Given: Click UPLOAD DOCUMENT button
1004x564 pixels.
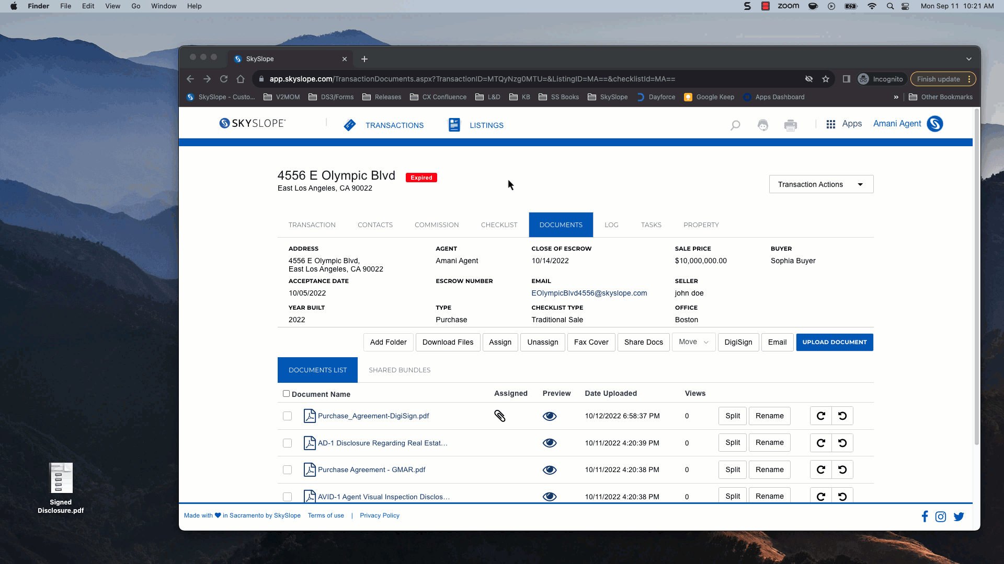Looking at the screenshot, I should coord(835,342).
